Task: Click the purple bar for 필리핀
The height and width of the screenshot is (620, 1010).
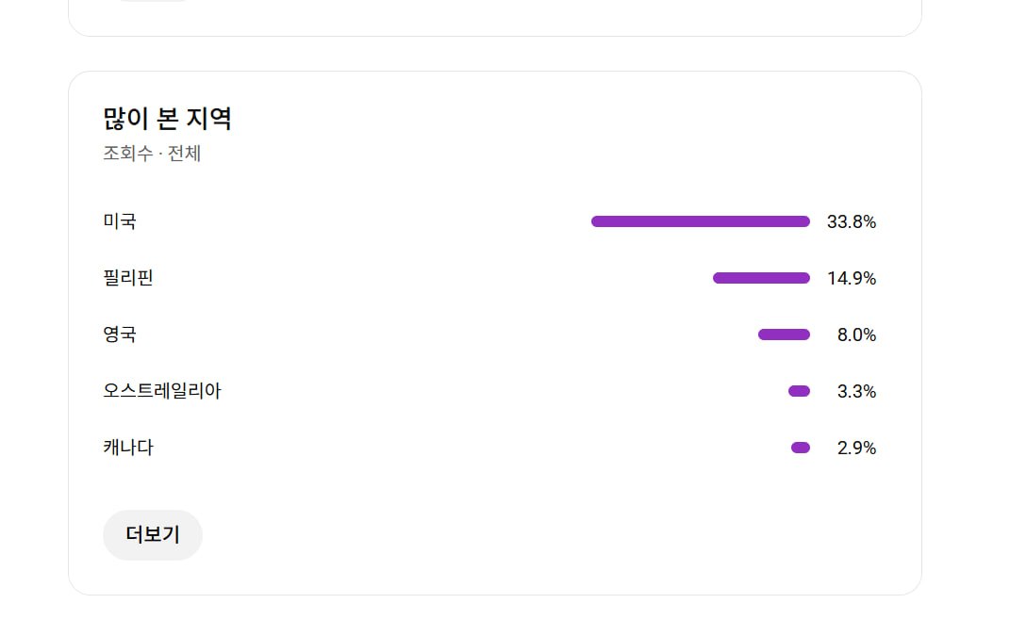Action: 761,278
